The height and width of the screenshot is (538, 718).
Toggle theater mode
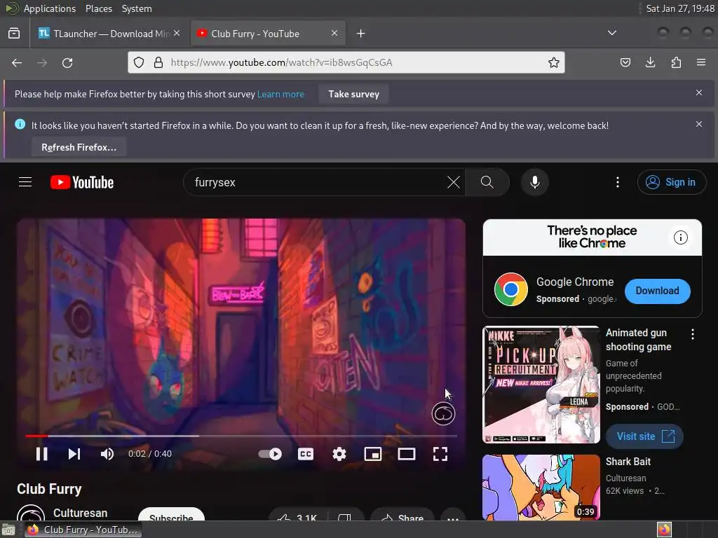(x=407, y=454)
